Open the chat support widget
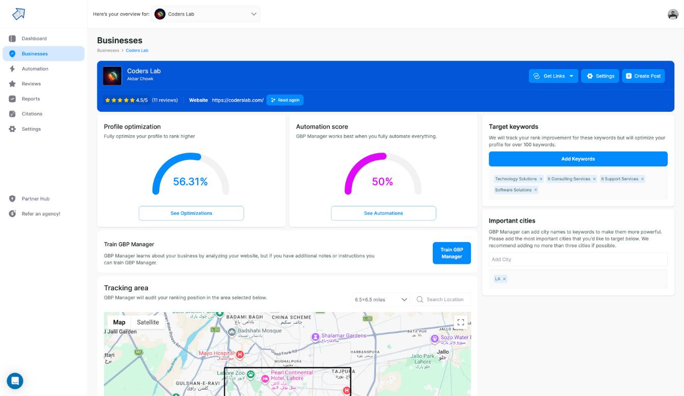Image resolution: width=684 pixels, height=396 pixels. [x=15, y=381]
